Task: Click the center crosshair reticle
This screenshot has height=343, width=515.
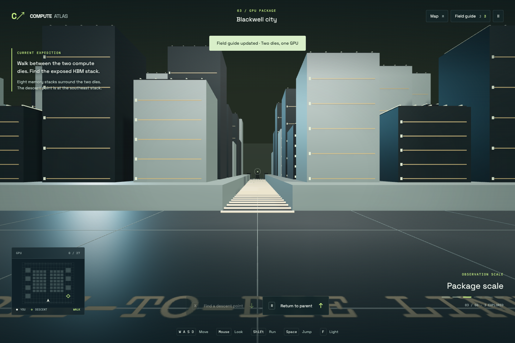Action: click(x=257, y=171)
